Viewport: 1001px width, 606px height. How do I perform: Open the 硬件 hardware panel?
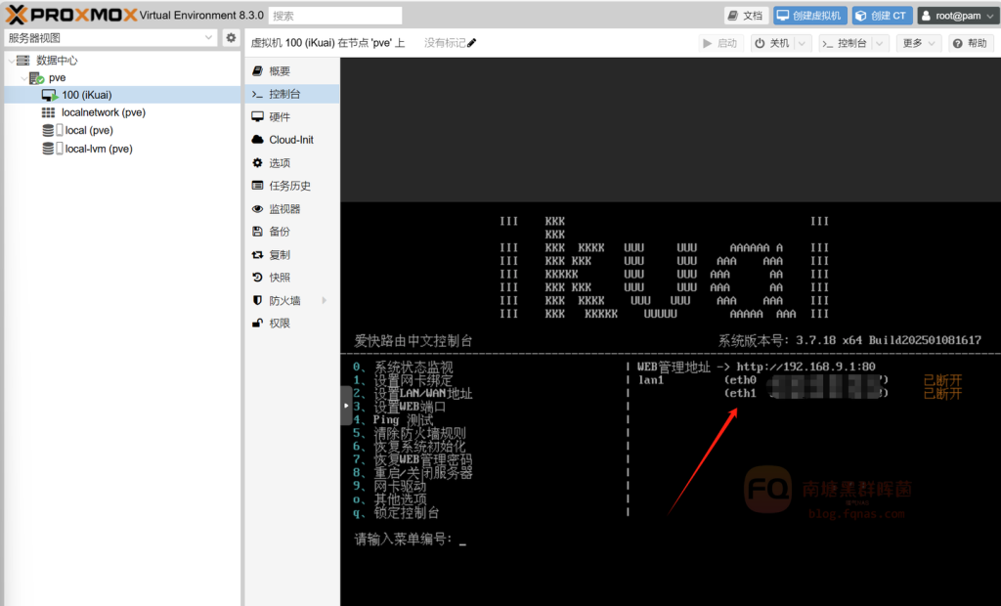[x=280, y=117]
